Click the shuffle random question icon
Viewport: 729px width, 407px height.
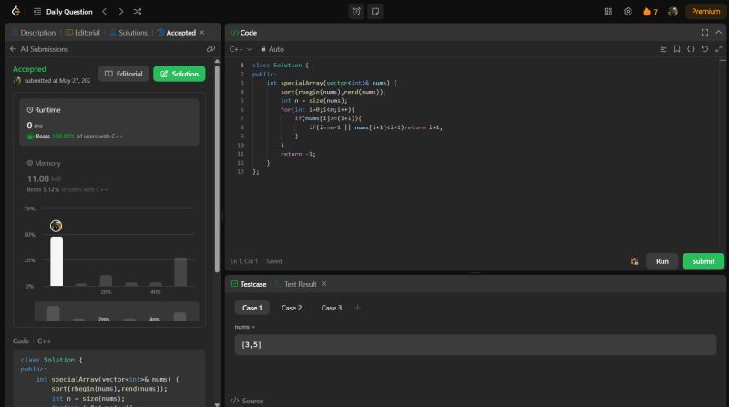(x=137, y=12)
